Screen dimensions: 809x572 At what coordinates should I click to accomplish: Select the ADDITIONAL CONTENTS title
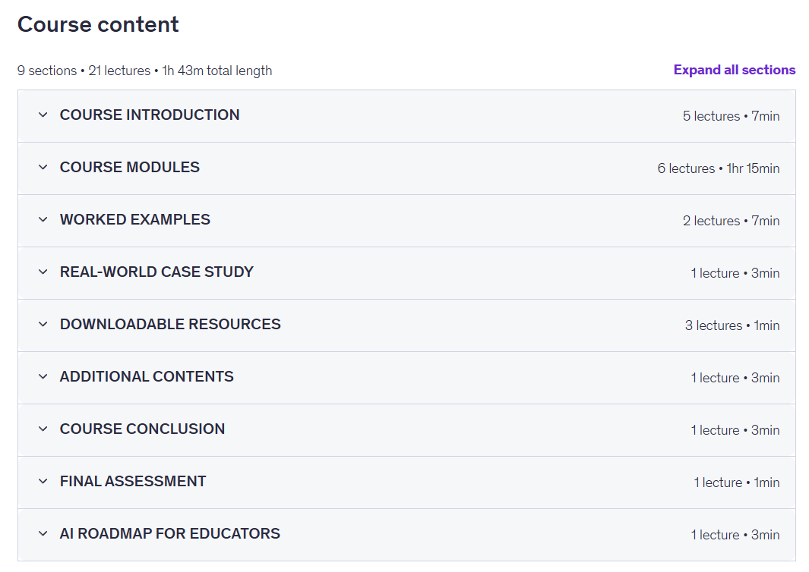147,377
